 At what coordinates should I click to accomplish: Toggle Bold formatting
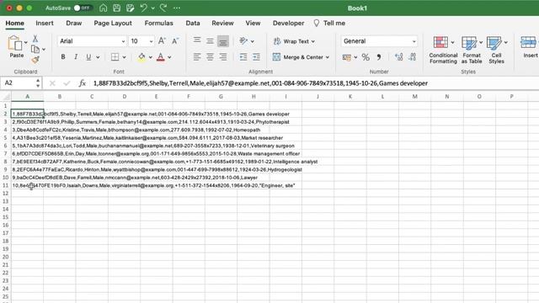pyautogui.click(x=63, y=57)
